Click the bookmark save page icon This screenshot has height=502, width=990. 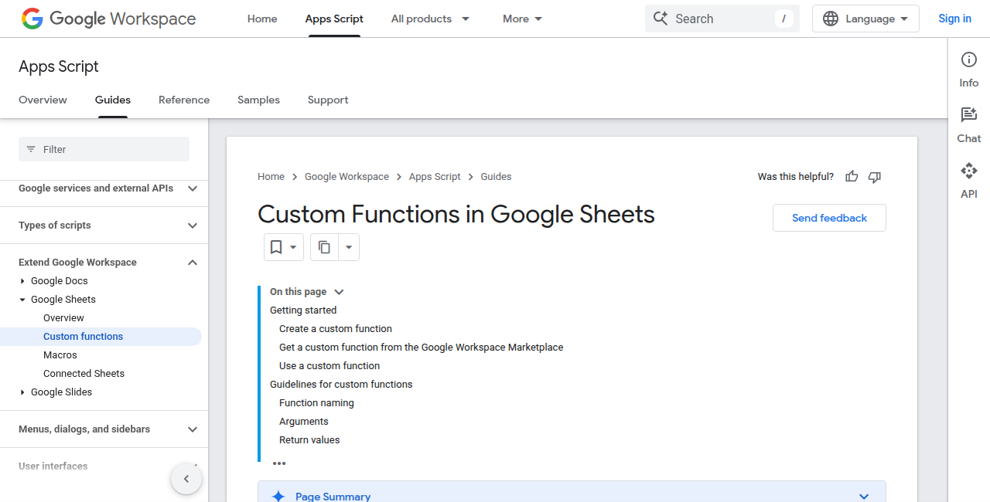(x=276, y=247)
